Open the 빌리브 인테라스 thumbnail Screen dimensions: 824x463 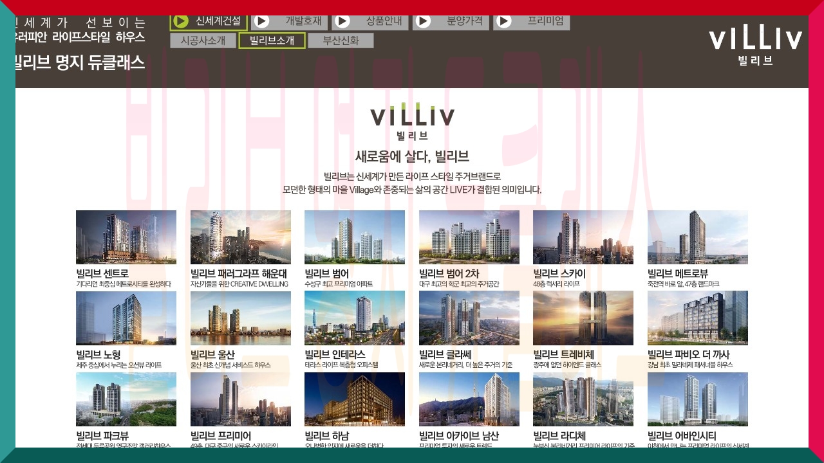355,318
